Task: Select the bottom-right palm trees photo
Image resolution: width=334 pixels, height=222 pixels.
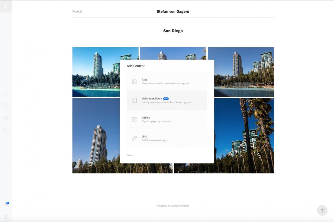Action: pos(244,136)
